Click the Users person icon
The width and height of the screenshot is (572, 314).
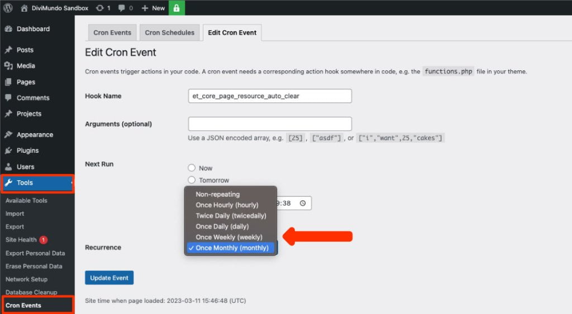click(x=9, y=167)
